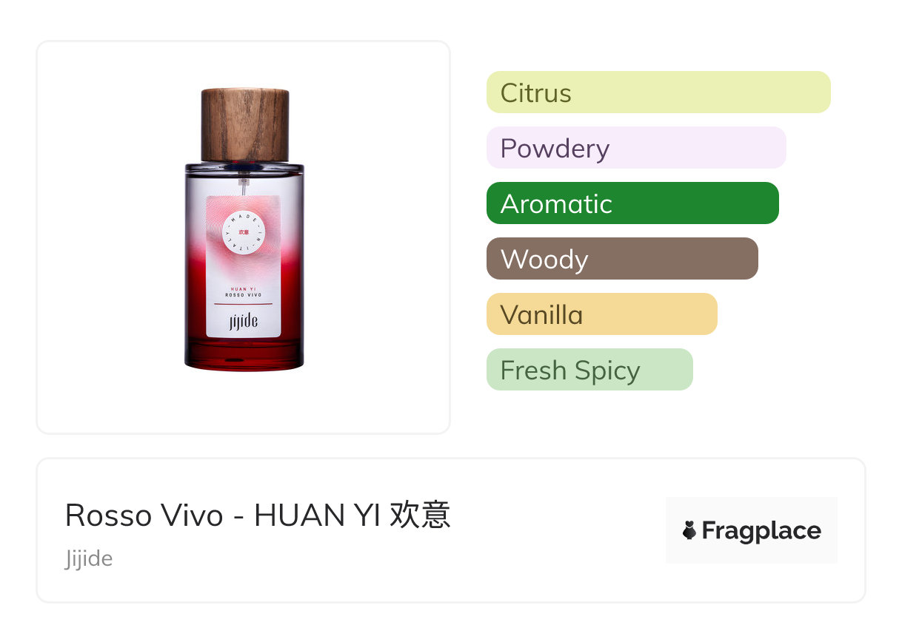Open the Rosso Vivo perfume bottle image
This screenshot has height=639, width=902.
tap(244, 229)
